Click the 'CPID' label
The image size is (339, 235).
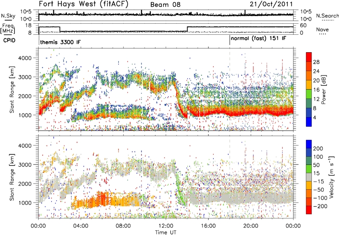(x=9, y=40)
